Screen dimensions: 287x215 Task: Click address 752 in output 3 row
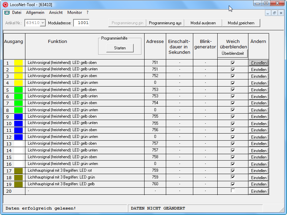tap(155, 76)
